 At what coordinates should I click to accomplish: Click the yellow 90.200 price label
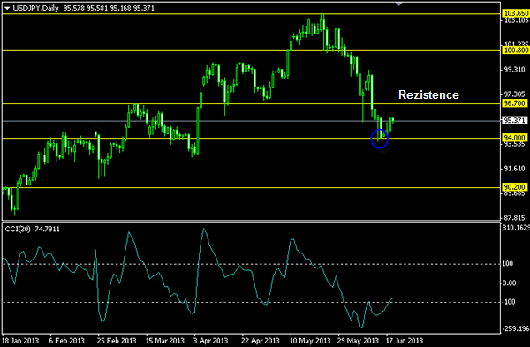(514, 187)
